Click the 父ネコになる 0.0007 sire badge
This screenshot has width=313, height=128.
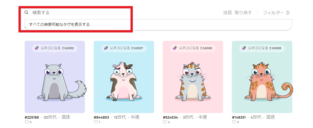pyautogui.click(x=124, y=48)
